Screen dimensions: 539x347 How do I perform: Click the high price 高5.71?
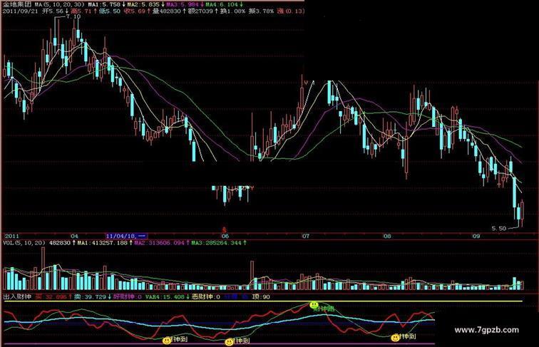click(81, 11)
